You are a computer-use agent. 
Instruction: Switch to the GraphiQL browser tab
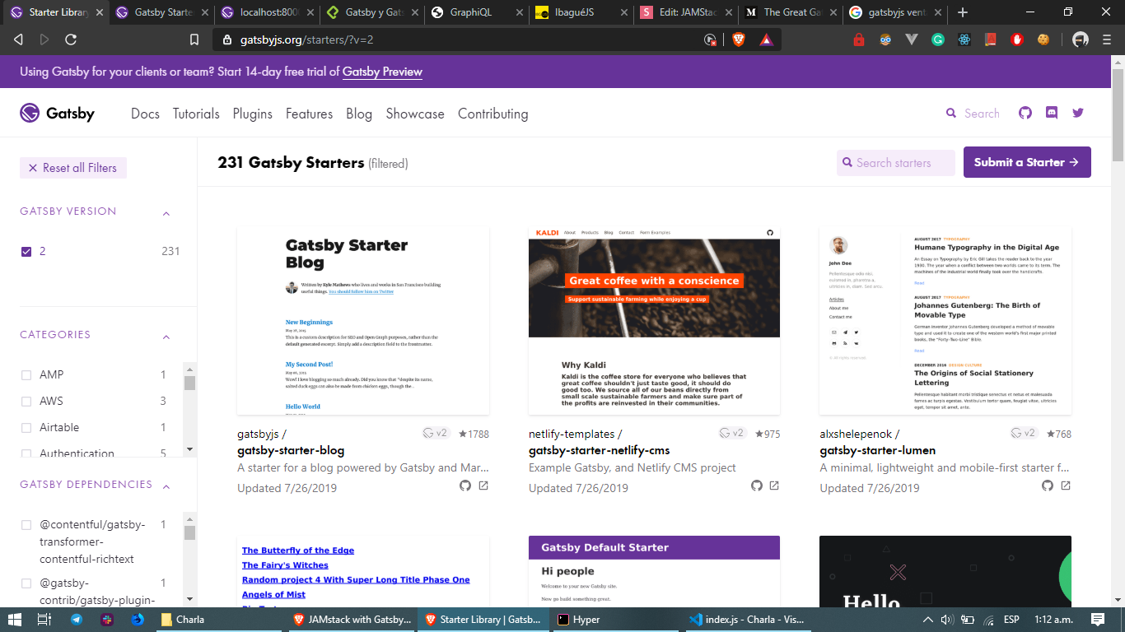(476, 12)
